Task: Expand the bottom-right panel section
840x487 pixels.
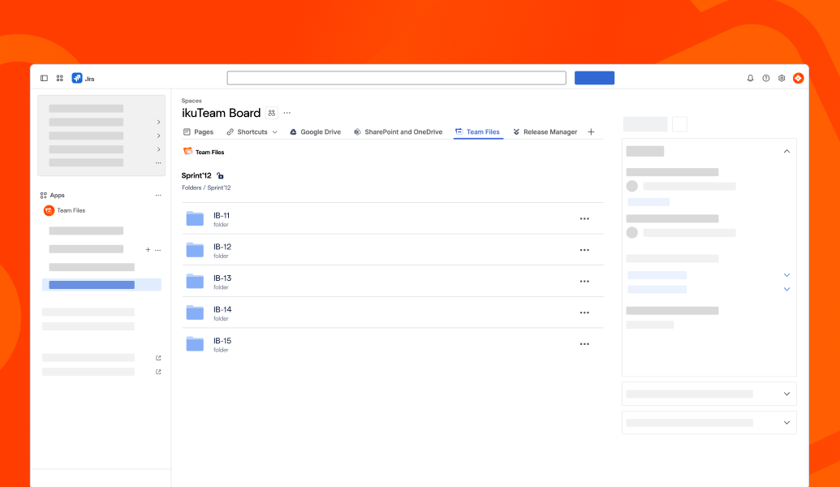Action: 786,422
